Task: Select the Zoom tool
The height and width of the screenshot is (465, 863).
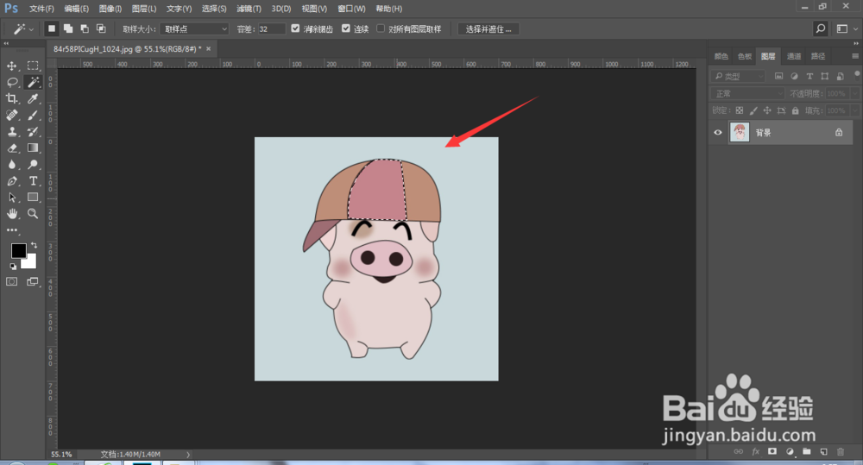Action: tap(33, 213)
